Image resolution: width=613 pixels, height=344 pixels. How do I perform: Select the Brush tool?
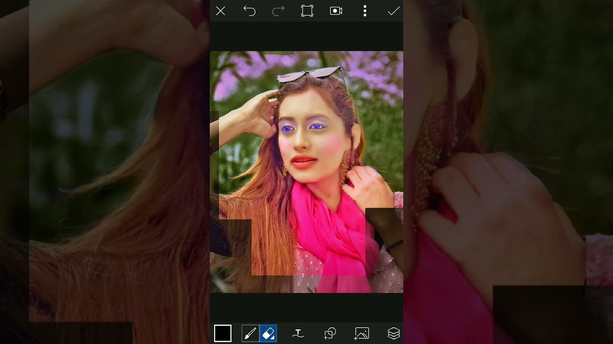point(250,333)
